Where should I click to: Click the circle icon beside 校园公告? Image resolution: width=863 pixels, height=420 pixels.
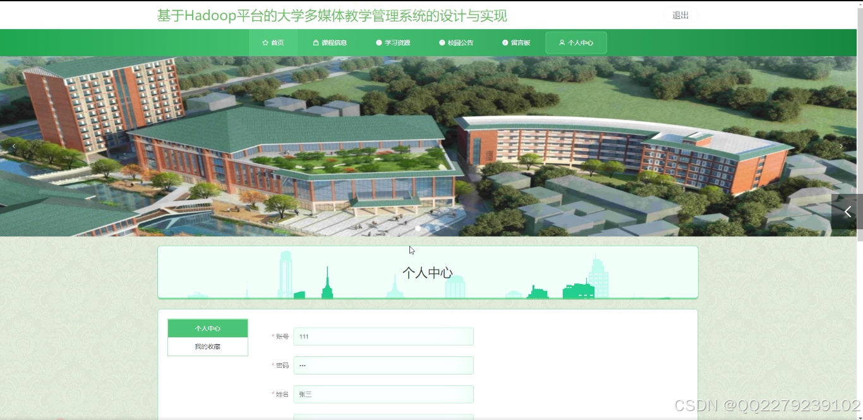pos(442,43)
